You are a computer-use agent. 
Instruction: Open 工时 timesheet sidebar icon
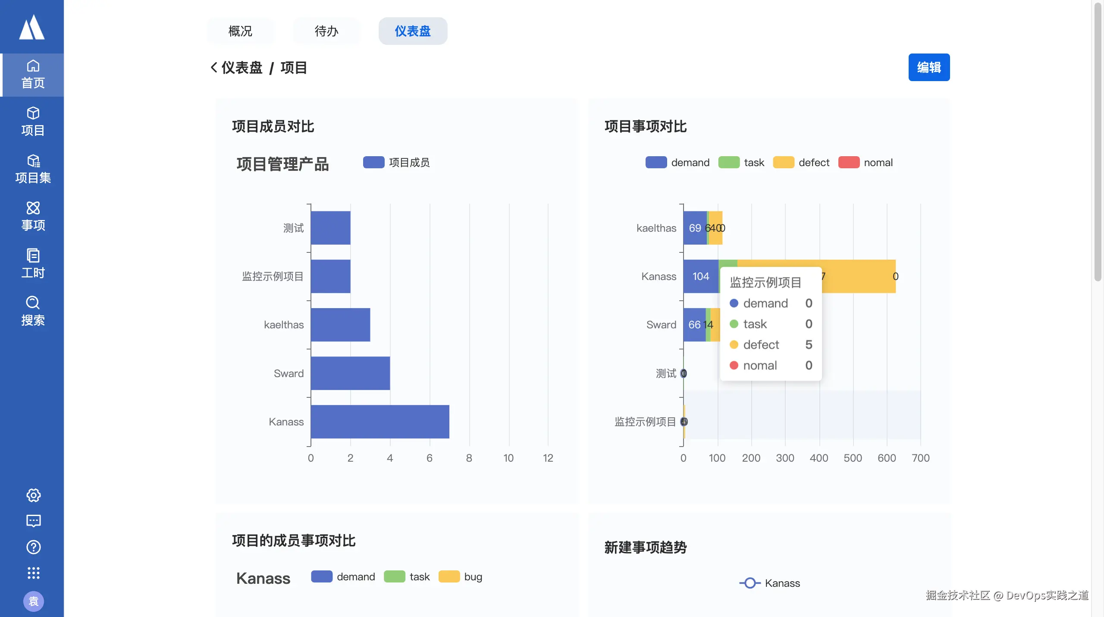(x=33, y=264)
